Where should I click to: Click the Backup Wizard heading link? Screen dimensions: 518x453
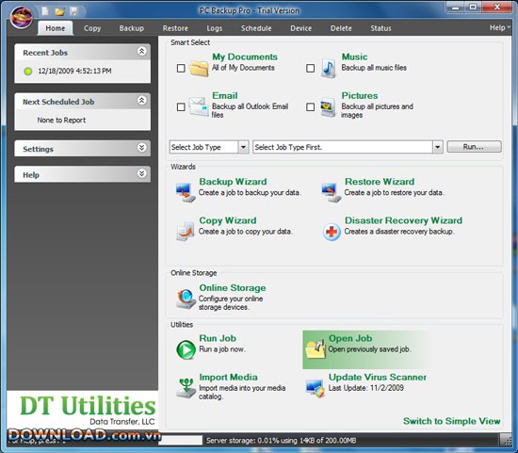coord(233,182)
